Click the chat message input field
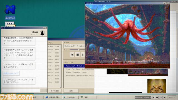 [x=21, y=90]
